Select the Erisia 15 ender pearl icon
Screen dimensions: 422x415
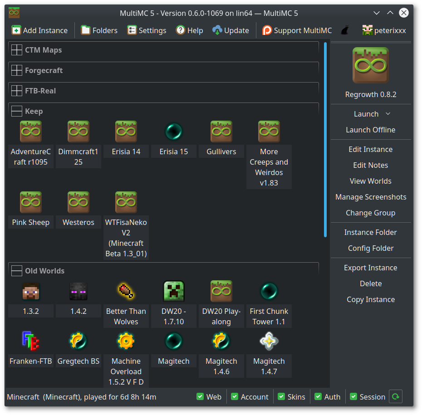(174, 132)
